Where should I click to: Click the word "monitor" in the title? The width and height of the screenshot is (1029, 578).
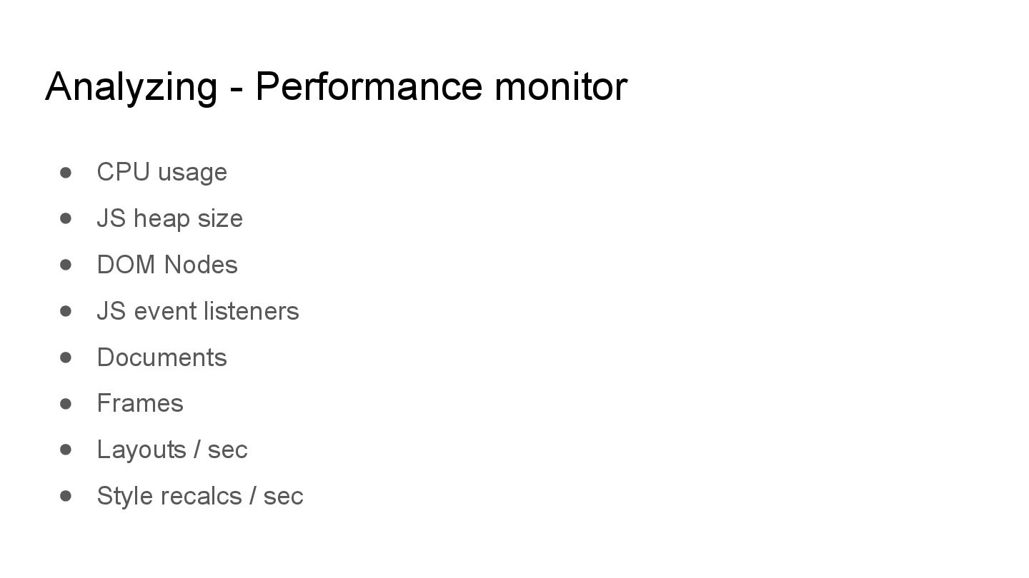point(560,86)
